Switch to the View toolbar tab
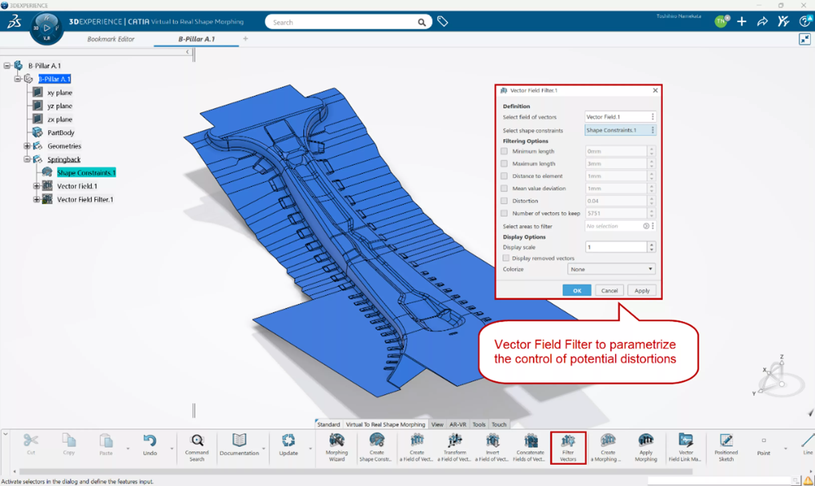815x486 pixels. tap(437, 424)
